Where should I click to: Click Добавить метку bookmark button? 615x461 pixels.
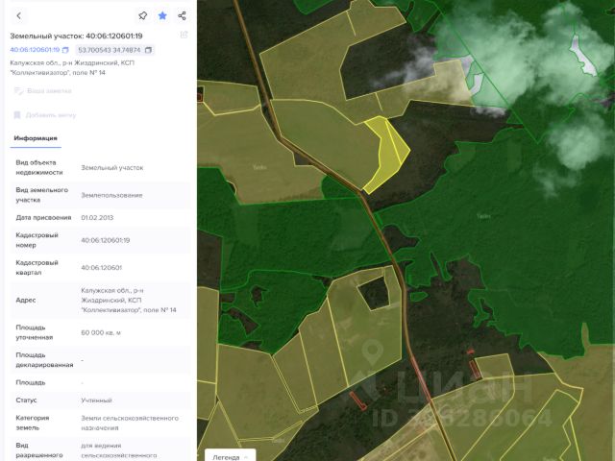click(x=45, y=115)
